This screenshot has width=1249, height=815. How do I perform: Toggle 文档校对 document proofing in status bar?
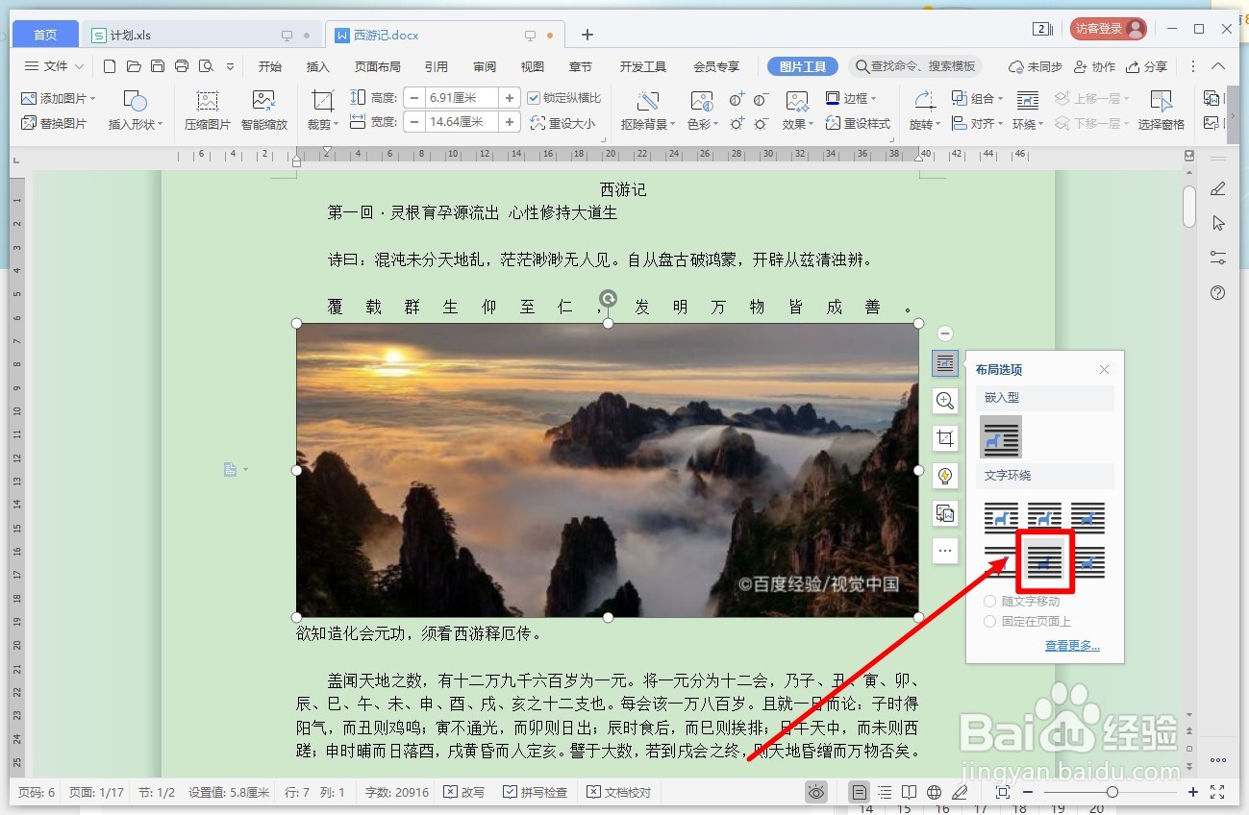click(x=619, y=793)
